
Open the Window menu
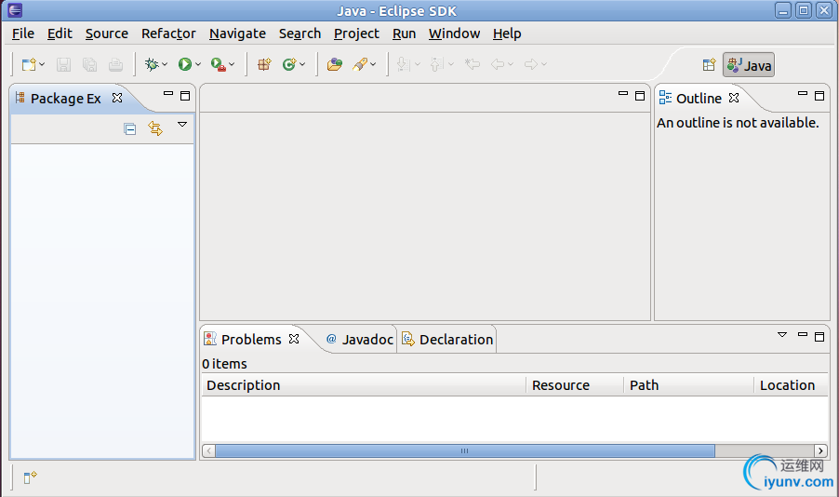[454, 34]
